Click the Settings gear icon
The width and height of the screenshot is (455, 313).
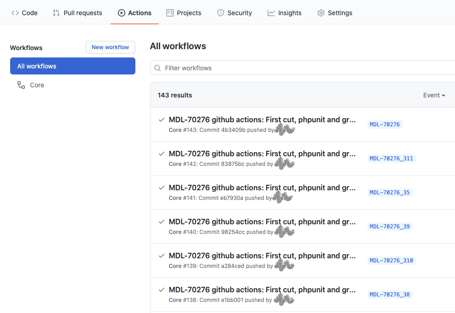pos(321,13)
